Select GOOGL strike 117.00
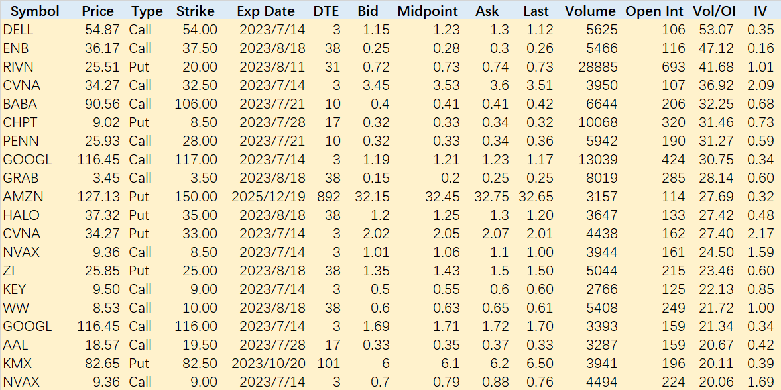This screenshot has height=390, width=781. point(196,160)
